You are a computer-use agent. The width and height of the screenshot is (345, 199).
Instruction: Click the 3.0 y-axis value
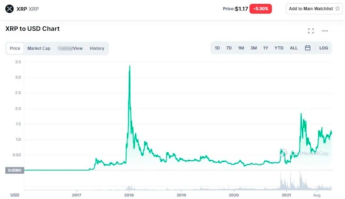pyautogui.click(x=18, y=77)
